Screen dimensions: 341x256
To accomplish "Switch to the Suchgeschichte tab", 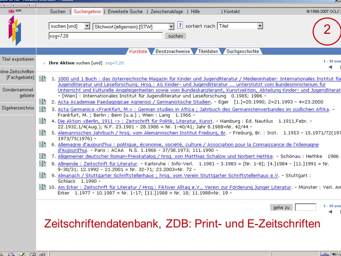I will coord(243,51).
